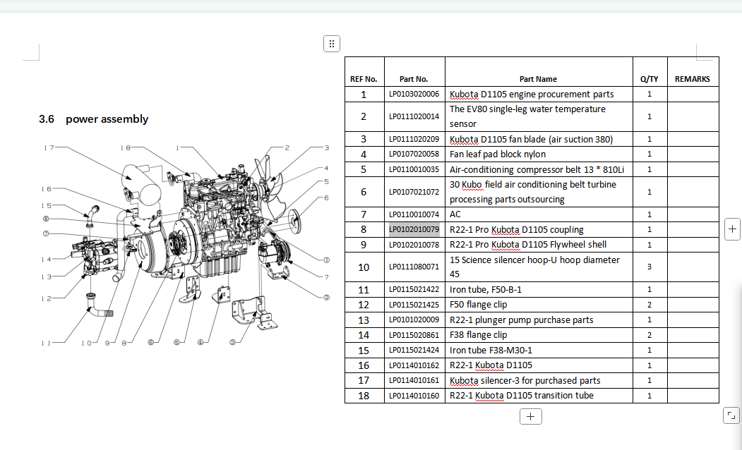Click quantity 1 in the AC row
742x450 pixels.
pyautogui.click(x=650, y=214)
